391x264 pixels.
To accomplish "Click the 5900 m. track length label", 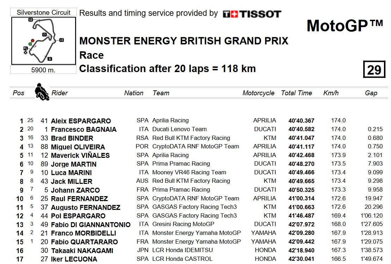I will click(43, 70).
